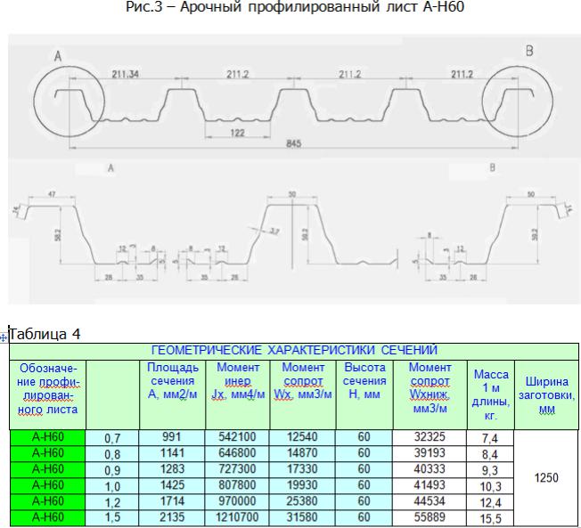Select the А-Н60 profile cross-section drawing
581x528 pixels.
pyautogui.click(x=294, y=169)
